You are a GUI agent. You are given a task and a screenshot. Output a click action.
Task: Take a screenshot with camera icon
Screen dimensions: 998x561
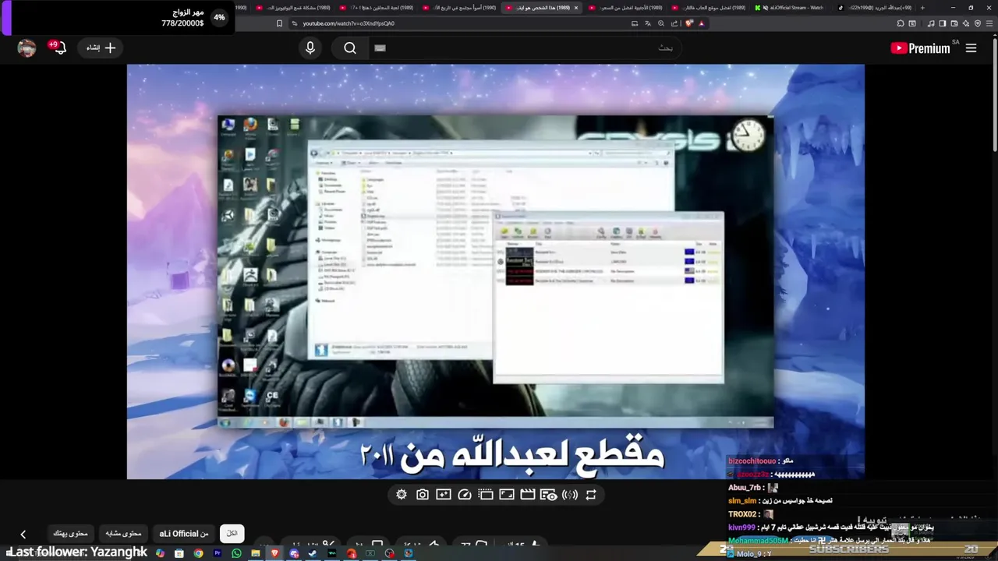point(423,495)
